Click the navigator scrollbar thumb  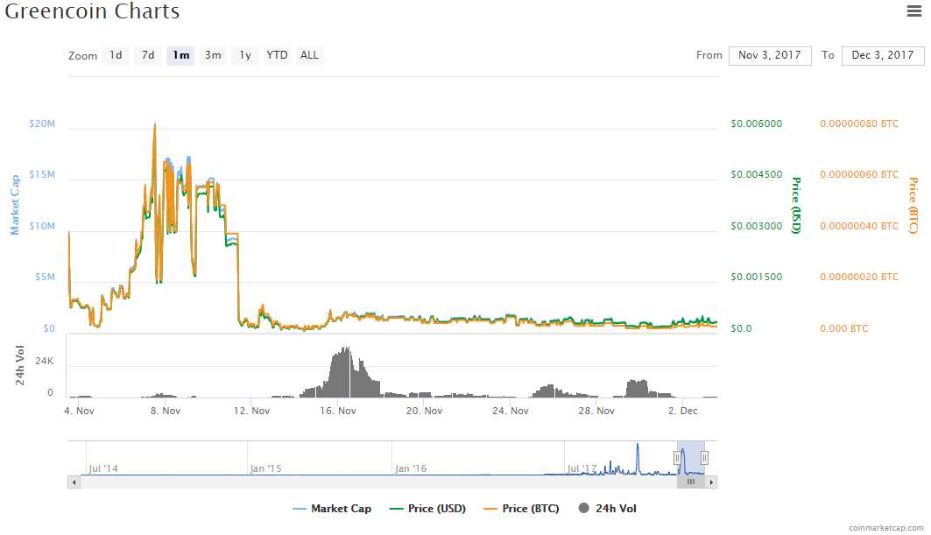[x=691, y=482]
